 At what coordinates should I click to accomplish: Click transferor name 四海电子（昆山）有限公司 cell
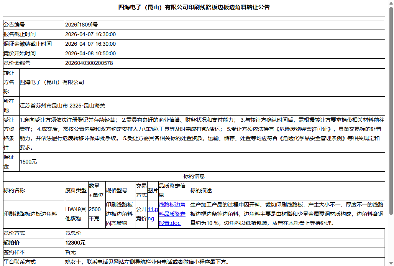click(x=202, y=82)
